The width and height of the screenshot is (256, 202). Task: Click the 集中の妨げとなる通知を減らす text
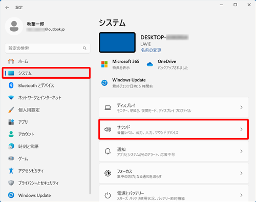[x=139, y=176]
